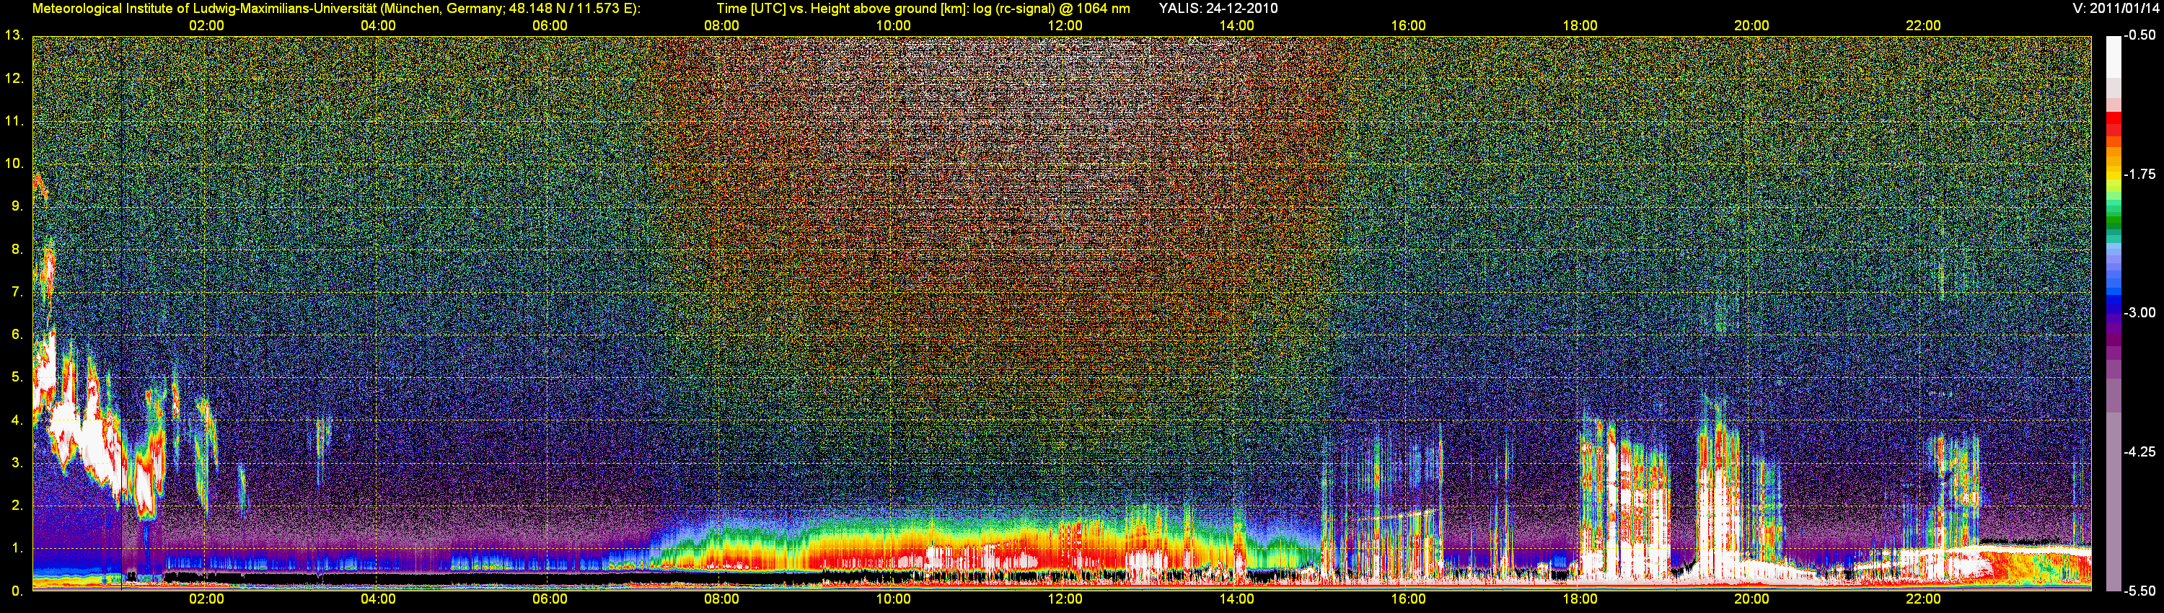This screenshot has height=613, width=2164.
Task: Select 08:00 on the top time axis
Action: 721,26
